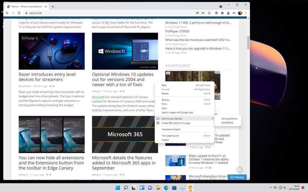Open the Extensions puzzle piece menu
Screen dimensions: 308x192
[222, 13]
